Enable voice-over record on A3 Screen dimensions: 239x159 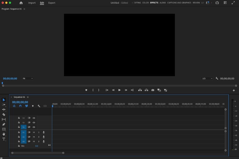[x=44, y=142]
